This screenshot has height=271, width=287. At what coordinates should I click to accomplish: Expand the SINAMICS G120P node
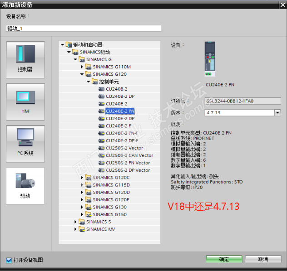pyautogui.click(x=82, y=199)
